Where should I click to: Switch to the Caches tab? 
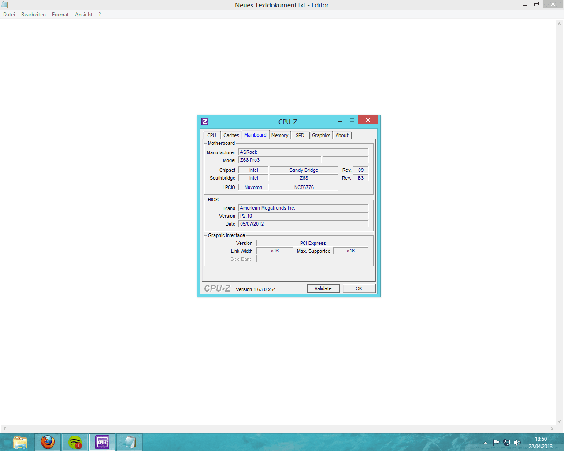click(231, 135)
